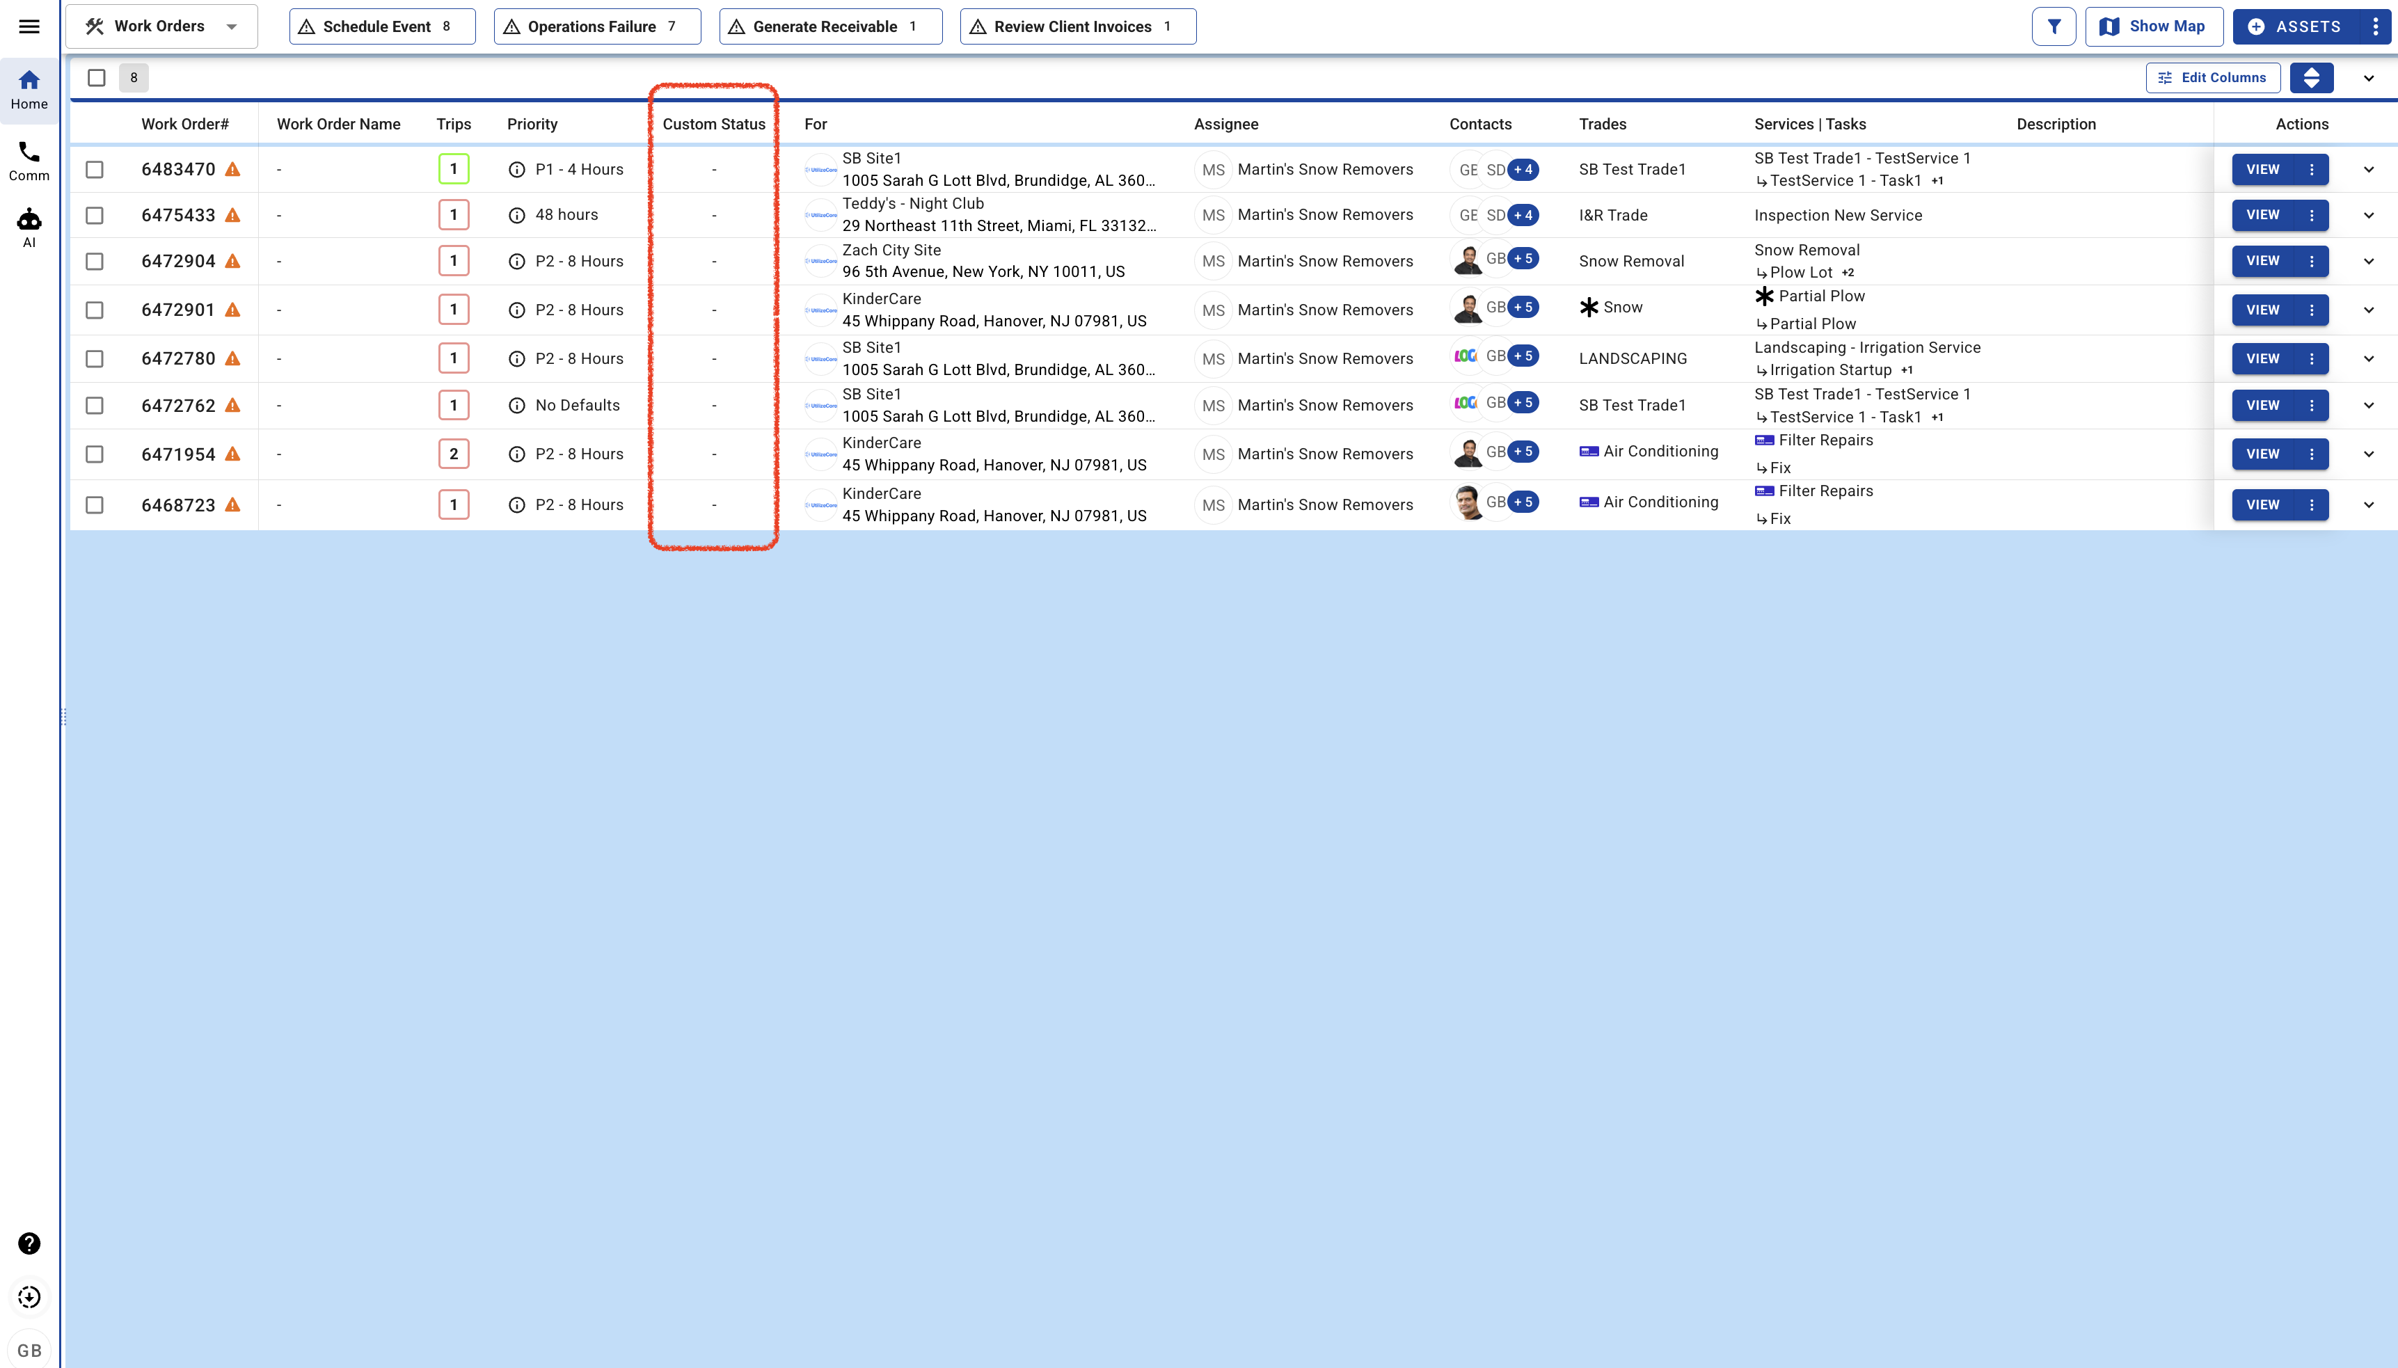Click MS assignee avatar for work order 6468723
Screen dimensions: 2398x1368
click(1213, 504)
